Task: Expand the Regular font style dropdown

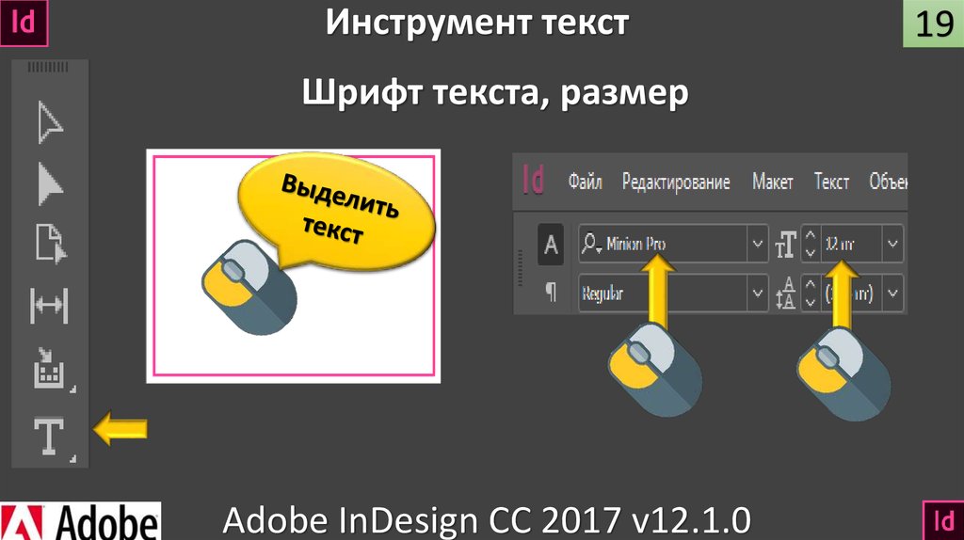Action: [x=758, y=293]
